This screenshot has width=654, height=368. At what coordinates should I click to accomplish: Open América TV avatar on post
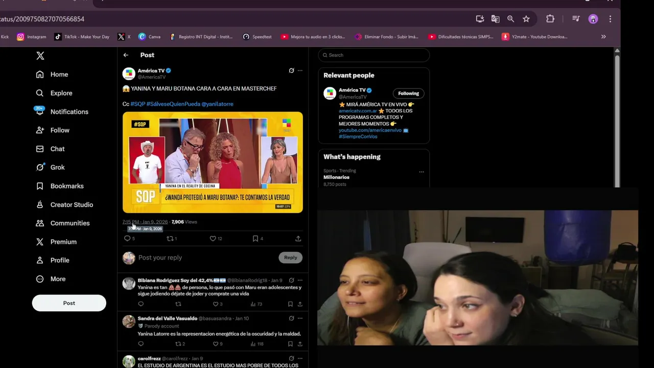(x=129, y=74)
